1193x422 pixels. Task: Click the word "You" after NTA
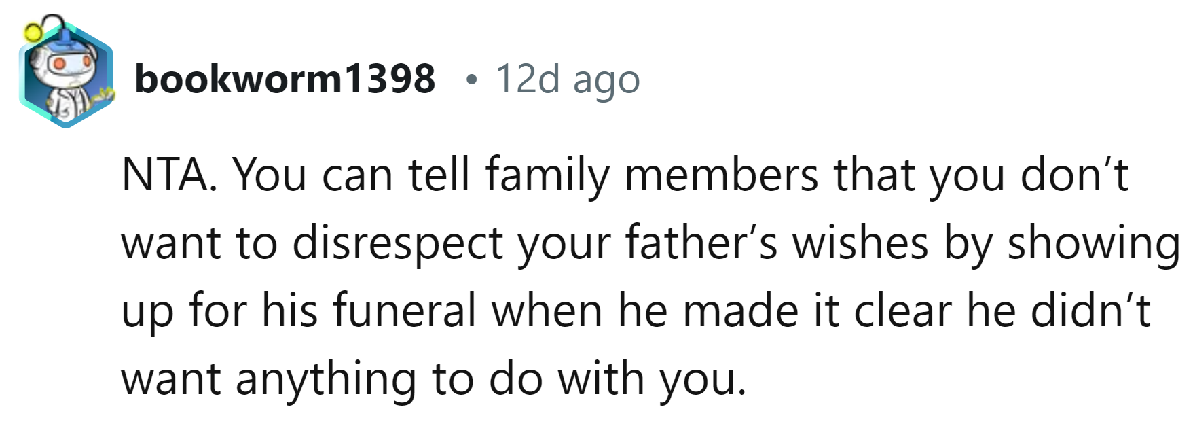pyautogui.click(x=270, y=175)
